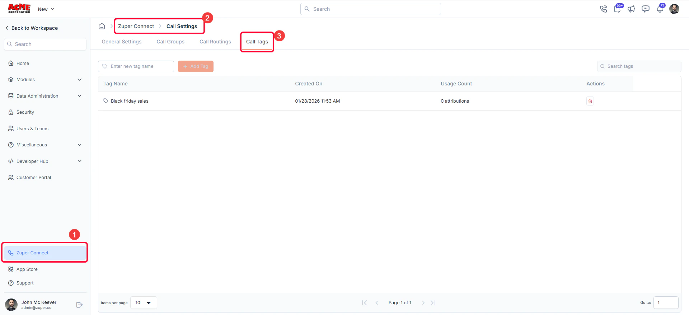Click the Usage Count column header
Image resolution: width=689 pixels, height=315 pixels.
pos(456,84)
